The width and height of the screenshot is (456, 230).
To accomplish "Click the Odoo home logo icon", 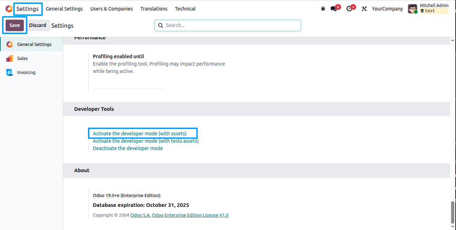I will [x=9, y=9].
